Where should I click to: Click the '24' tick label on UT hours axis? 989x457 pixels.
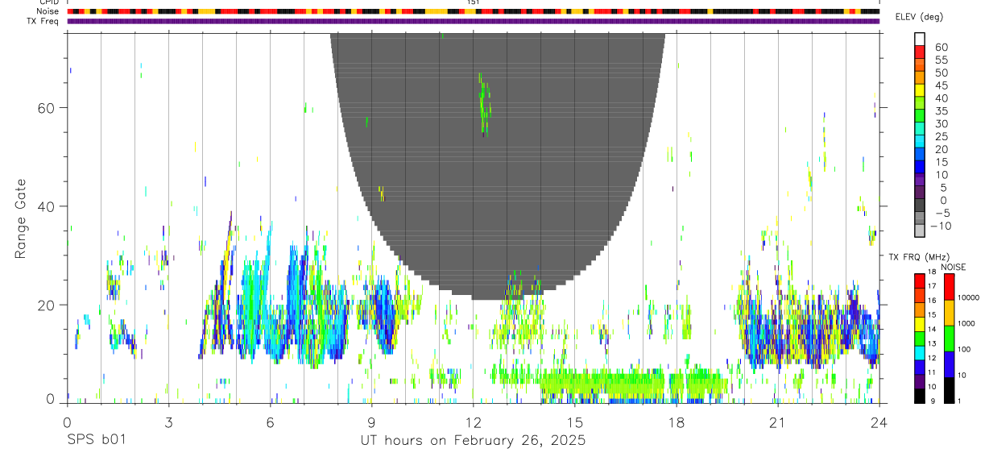pyautogui.click(x=879, y=422)
